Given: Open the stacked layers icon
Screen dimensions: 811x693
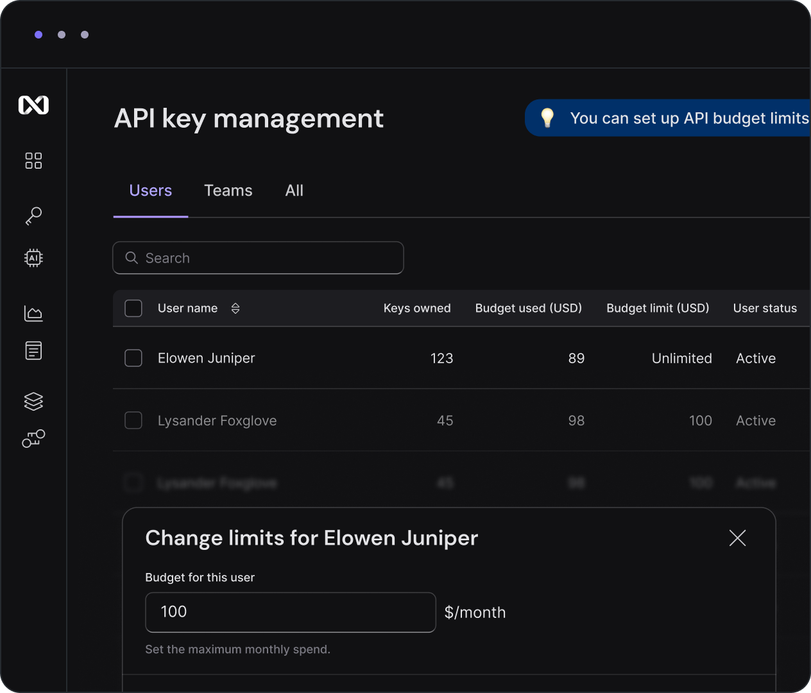Looking at the screenshot, I should (33, 401).
